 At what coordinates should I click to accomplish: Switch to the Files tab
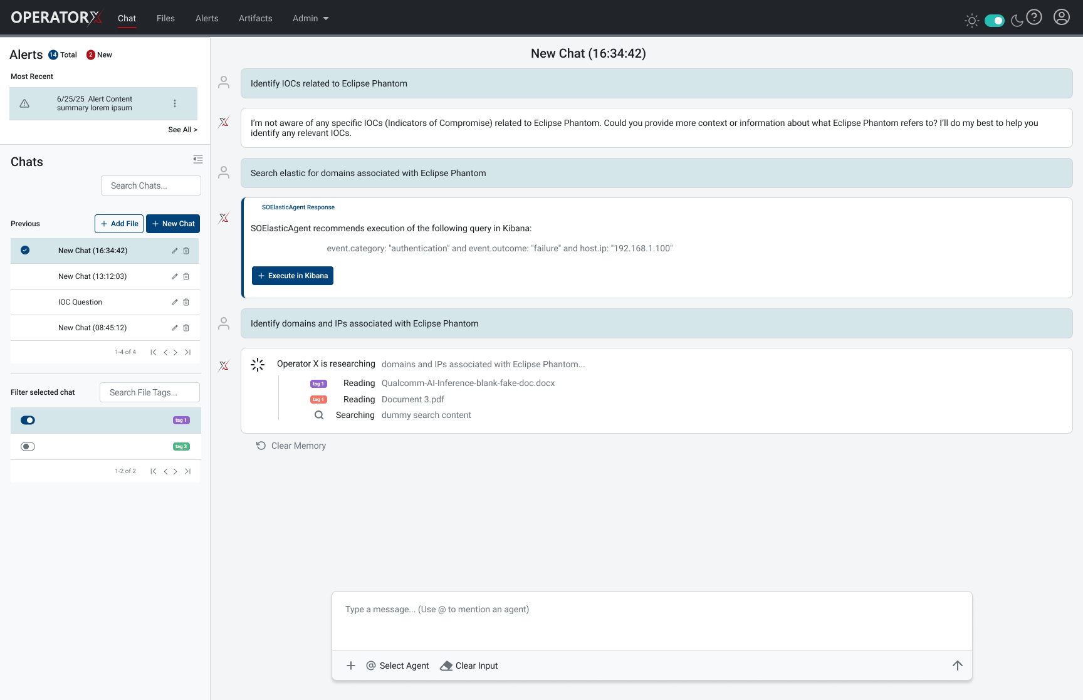[165, 19]
